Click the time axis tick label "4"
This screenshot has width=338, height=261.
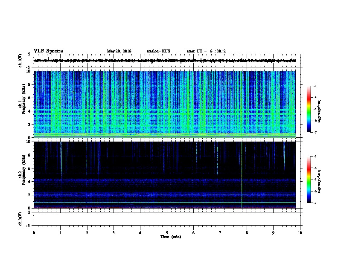click(140, 233)
